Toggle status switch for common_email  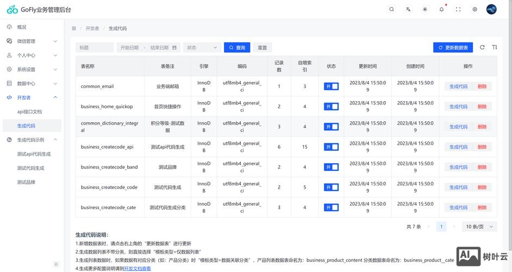(x=331, y=86)
